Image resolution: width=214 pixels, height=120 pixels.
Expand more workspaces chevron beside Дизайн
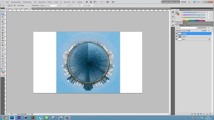pos(189,2)
